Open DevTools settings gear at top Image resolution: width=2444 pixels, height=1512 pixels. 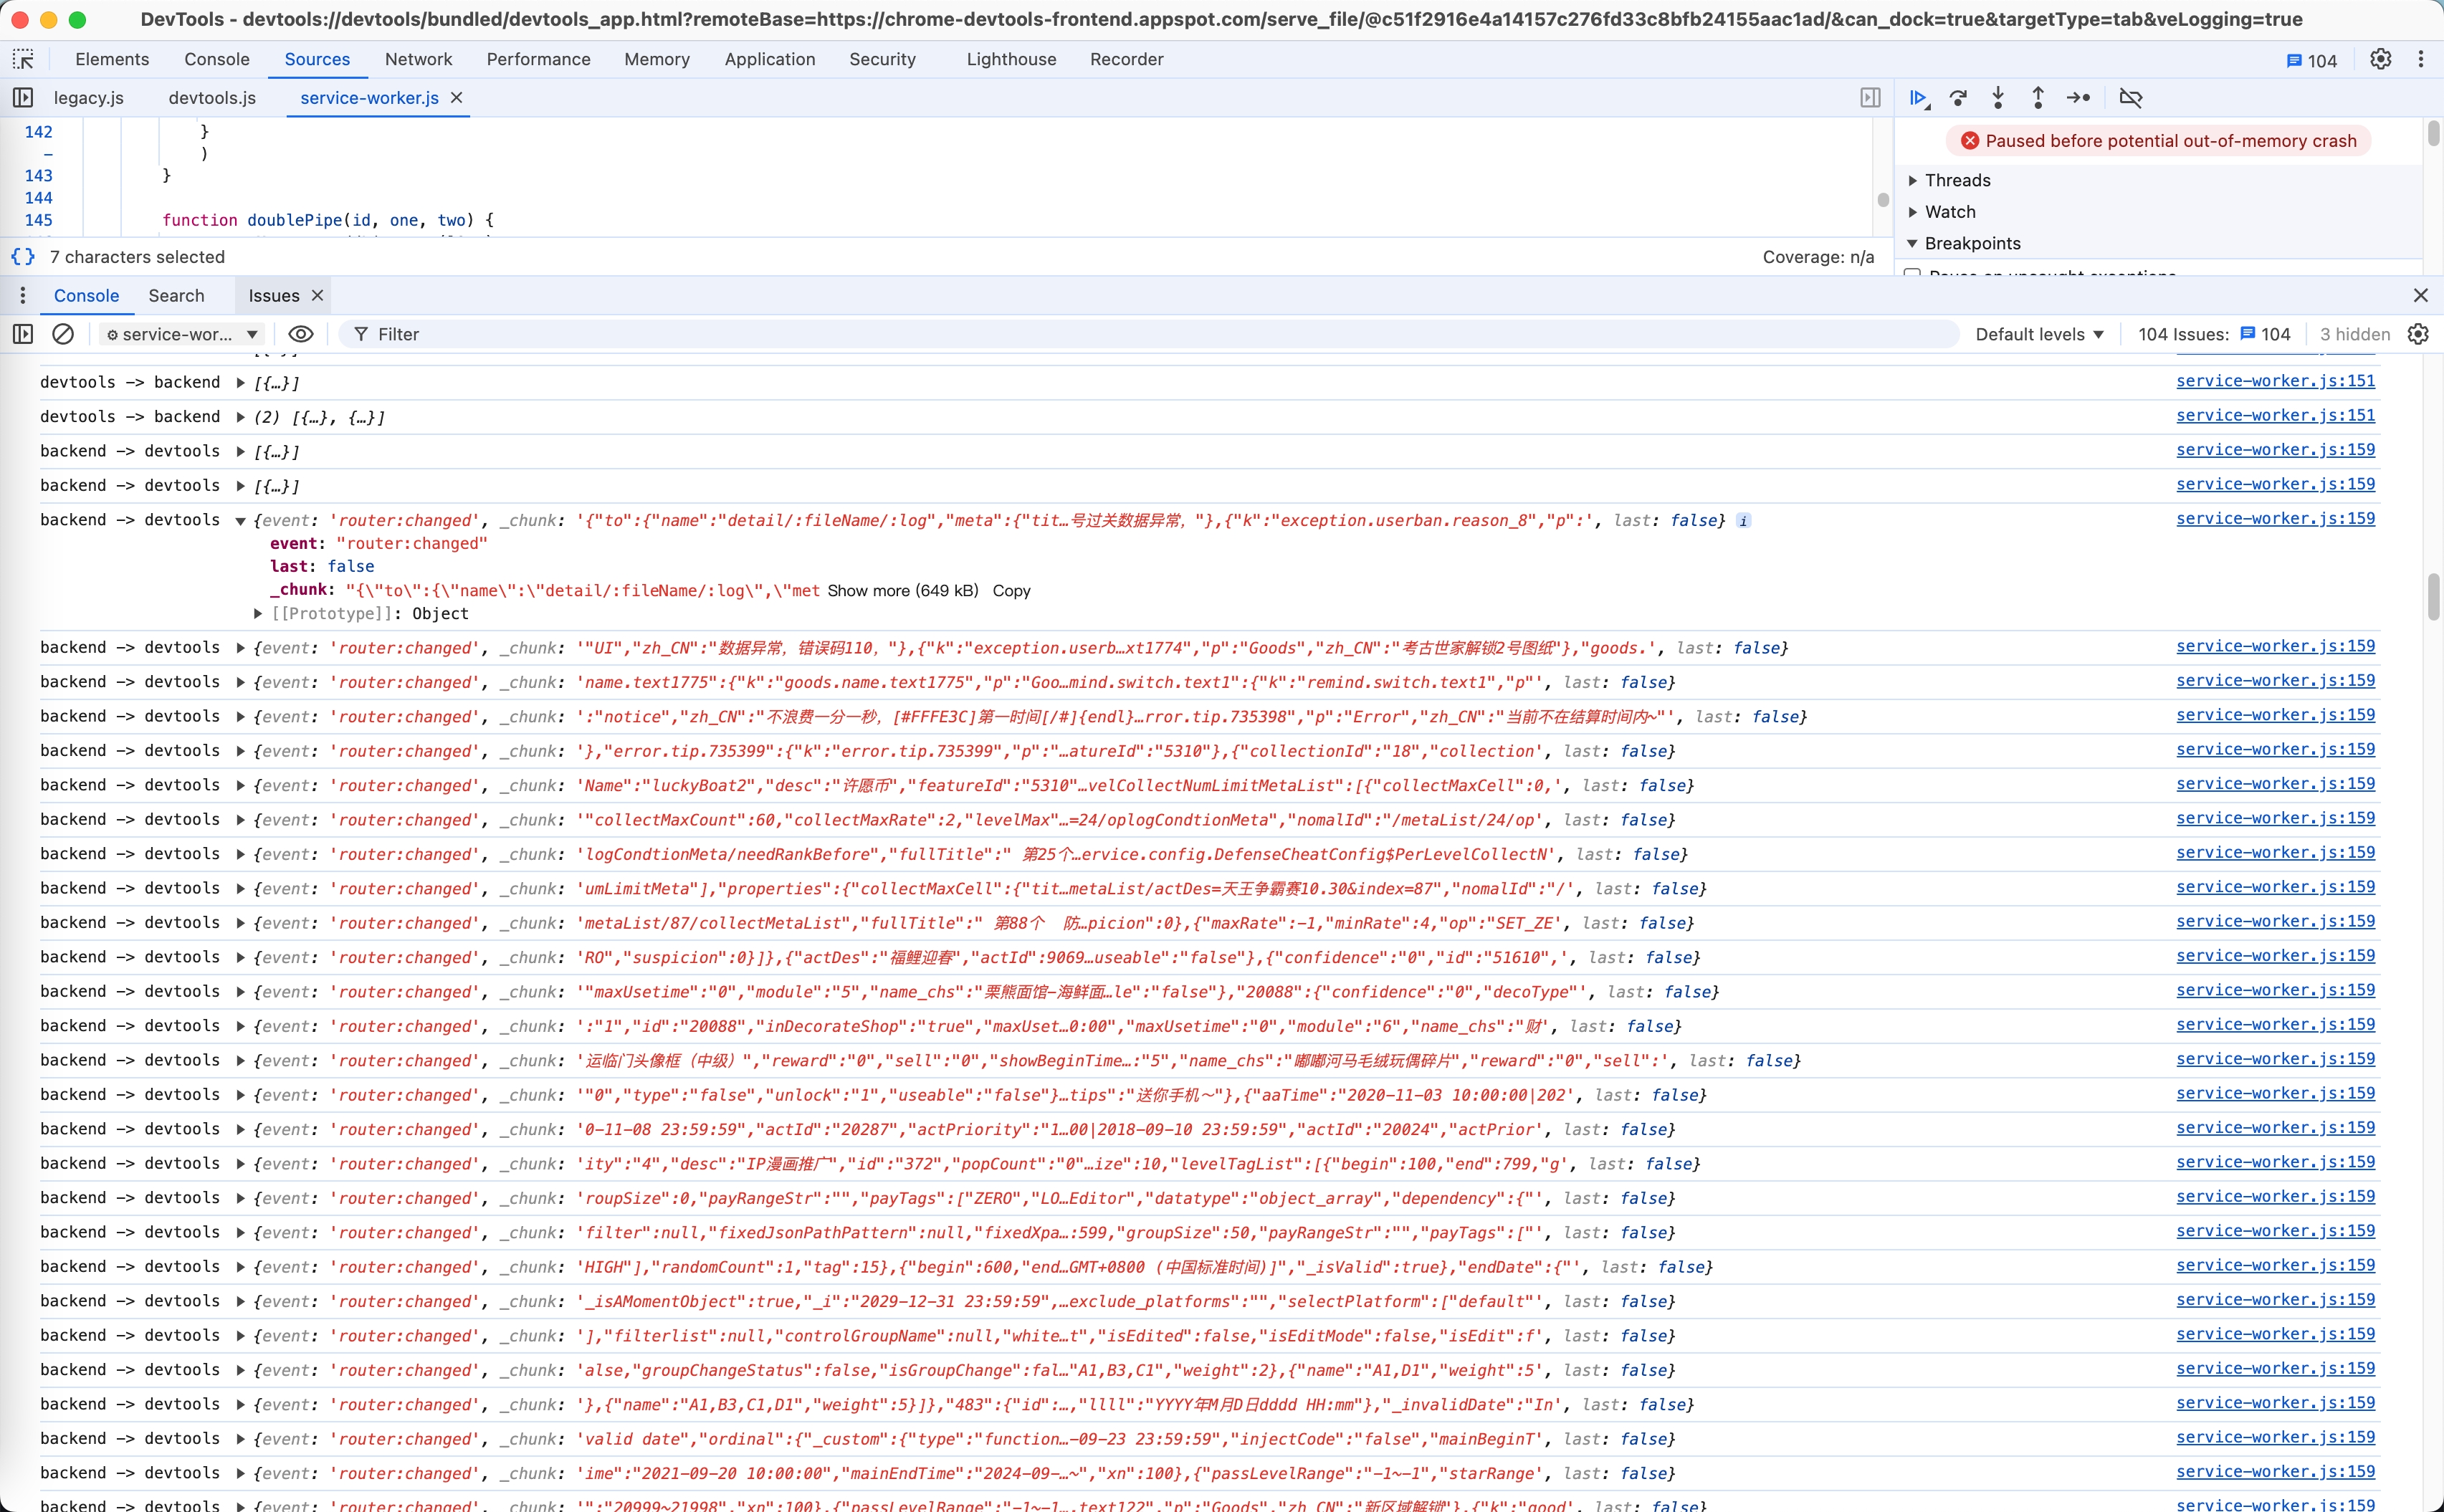(2381, 59)
